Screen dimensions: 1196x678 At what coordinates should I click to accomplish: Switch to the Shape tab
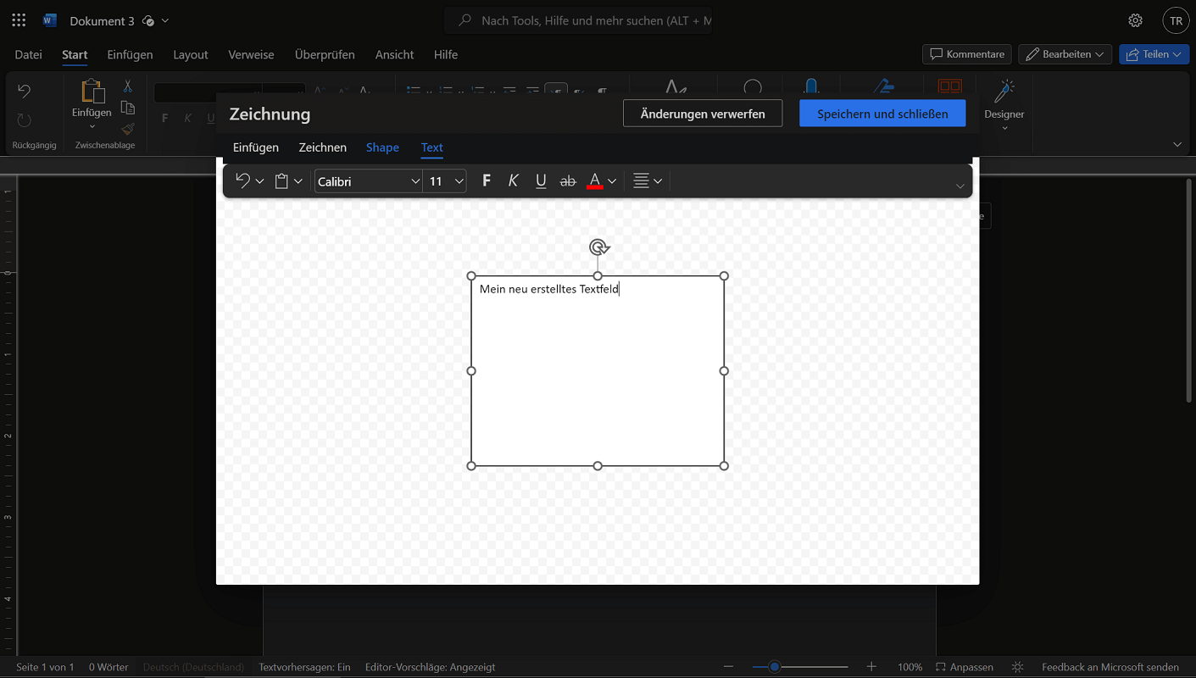(382, 147)
